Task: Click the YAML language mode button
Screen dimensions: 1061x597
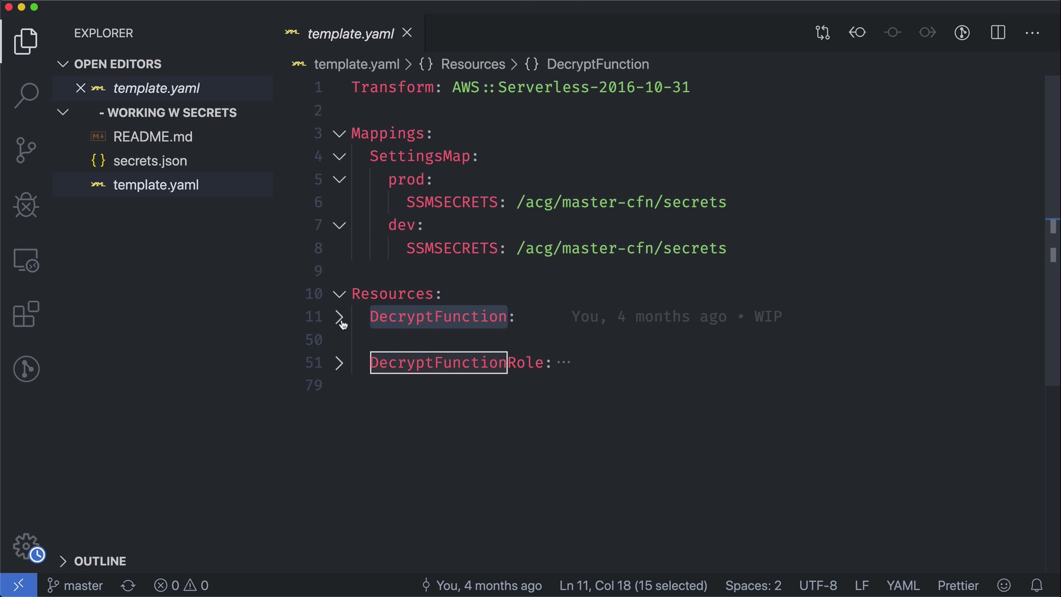Action: pos(903,585)
